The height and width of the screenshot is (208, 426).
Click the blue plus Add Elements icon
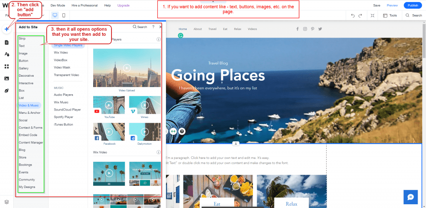click(7, 29)
